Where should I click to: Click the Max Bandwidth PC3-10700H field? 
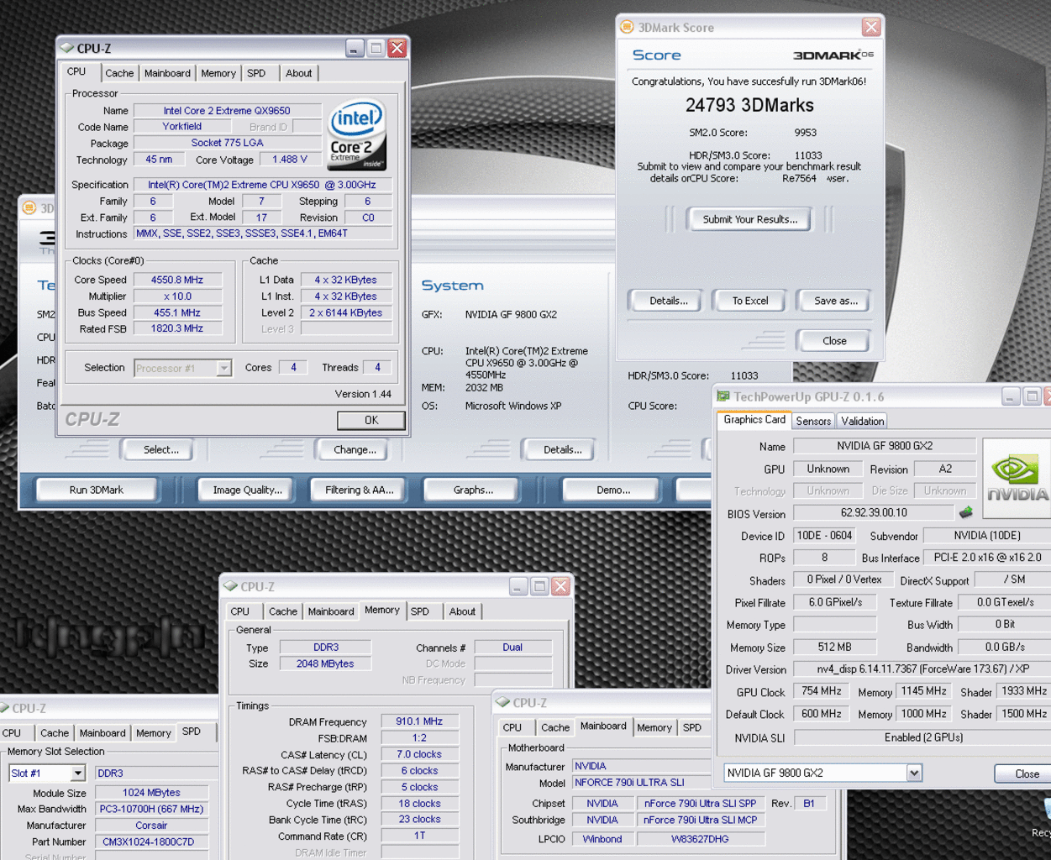tap(151, 809)
